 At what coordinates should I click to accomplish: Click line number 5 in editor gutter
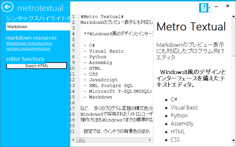click(73, 40)
